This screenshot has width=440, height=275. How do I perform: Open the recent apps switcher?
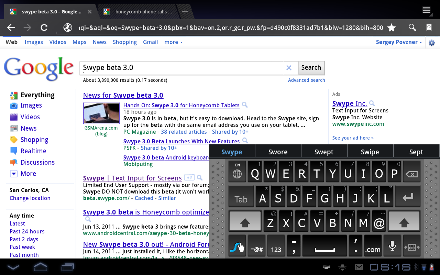68,267
